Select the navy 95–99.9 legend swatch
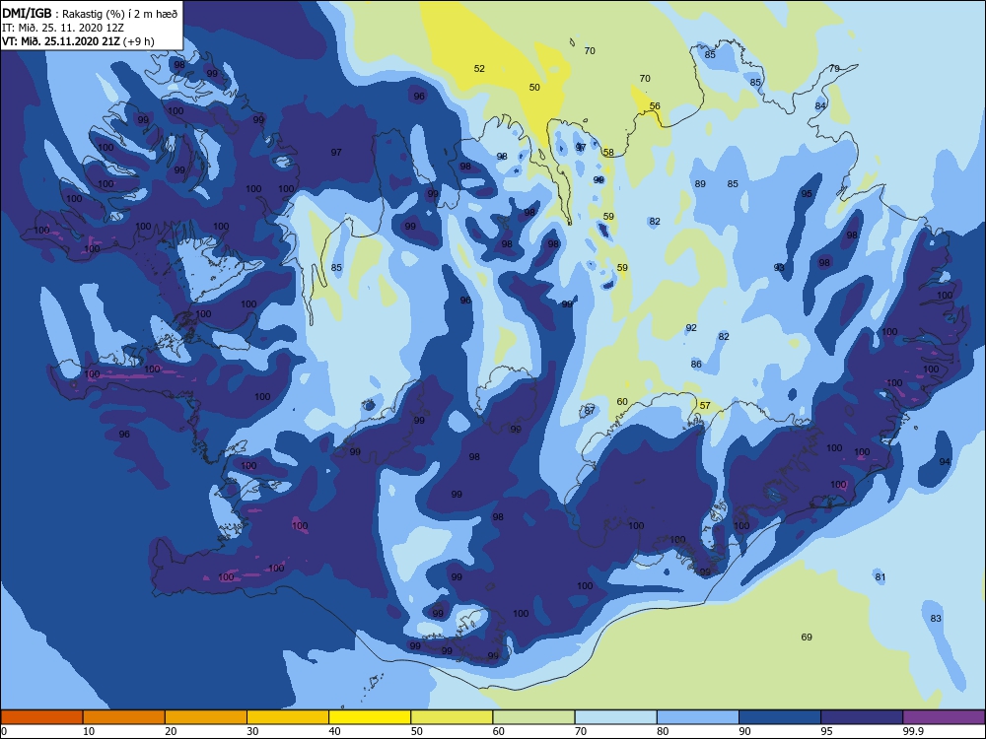This screenshot has width=986, height=739. tap(862, 717)
